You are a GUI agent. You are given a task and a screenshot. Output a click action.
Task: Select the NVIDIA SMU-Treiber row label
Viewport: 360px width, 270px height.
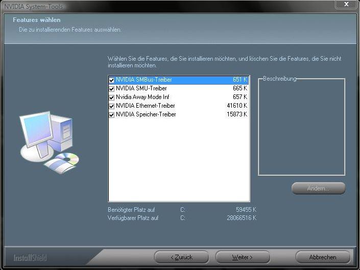(141, 88)
